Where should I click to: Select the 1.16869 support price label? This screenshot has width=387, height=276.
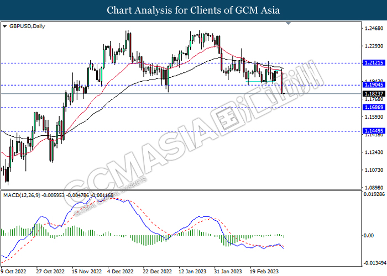point(374,107)
